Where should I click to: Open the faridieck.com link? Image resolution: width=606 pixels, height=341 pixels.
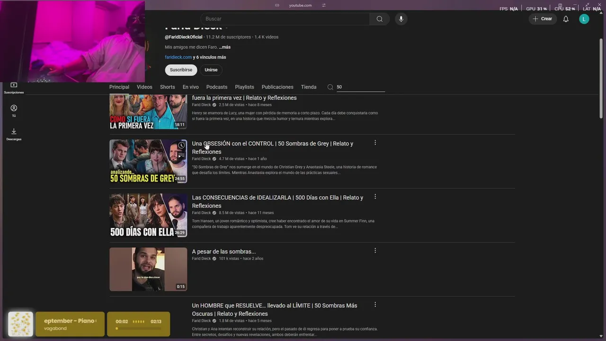pyautogui.click(x=178, y=57)
